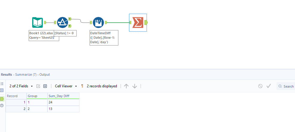Select Group cell in record 1
Viewport: 295px width, 132px height.
pyautogui.click(x=37, y=103)
